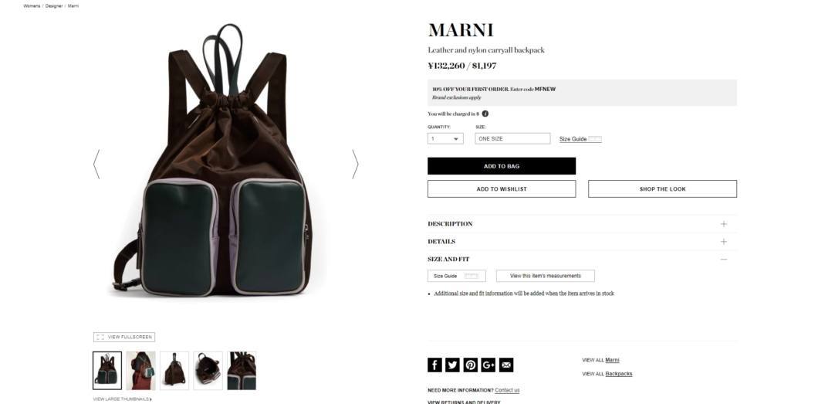Select the model wearing backpack thumbnail
Viewport: 818px width, 404px height.
pyautogui.click(x=141, y=371)
